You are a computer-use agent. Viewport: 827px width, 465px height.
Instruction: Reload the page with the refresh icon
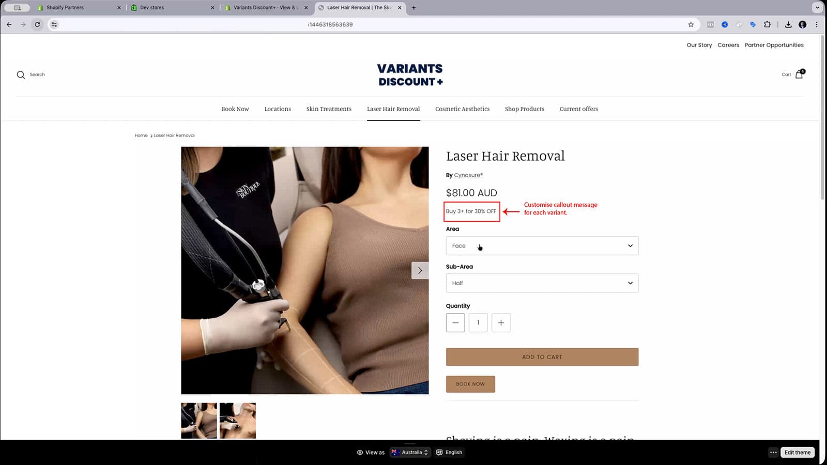(x=37, y=24)
